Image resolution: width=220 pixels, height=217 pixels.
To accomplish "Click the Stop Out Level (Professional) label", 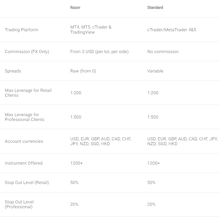I will (19, 204).
